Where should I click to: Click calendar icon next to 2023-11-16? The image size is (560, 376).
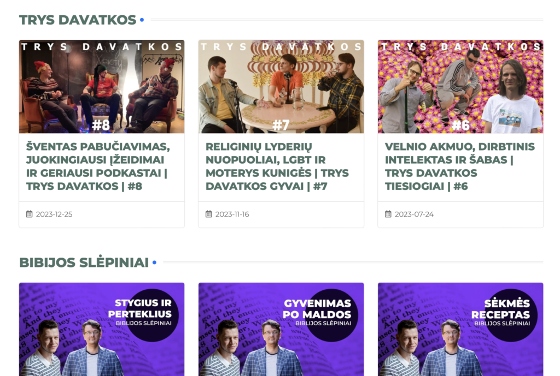point(208,214)
